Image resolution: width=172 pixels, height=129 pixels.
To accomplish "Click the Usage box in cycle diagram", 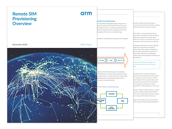I will (x=122, y=101).
